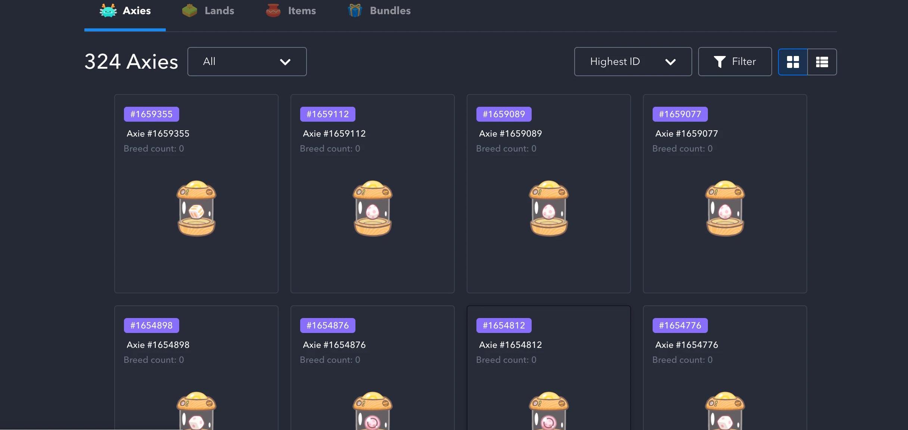Click the #1659089 ID badge
Screen dimensions: 908x430
pyautogui.click(x=504, y=114)
